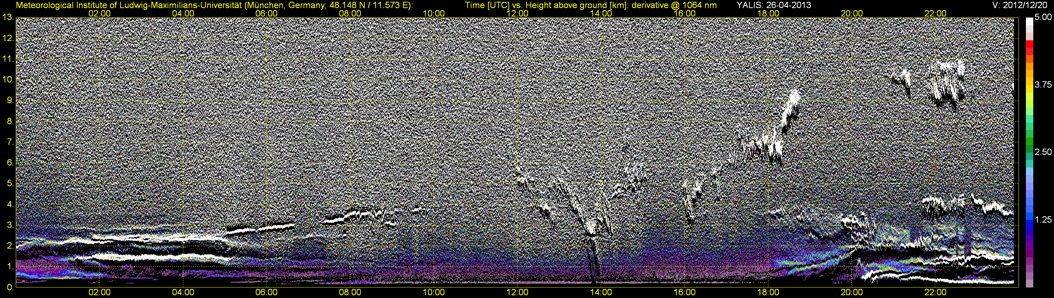Select the 04:00 label on the top time axis

coord(183,13)
